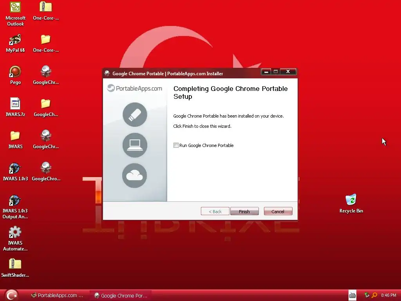Screen dimensions: 401x301
Task: Select the SwiftShader... zipped folder
Action: point(15,268)
